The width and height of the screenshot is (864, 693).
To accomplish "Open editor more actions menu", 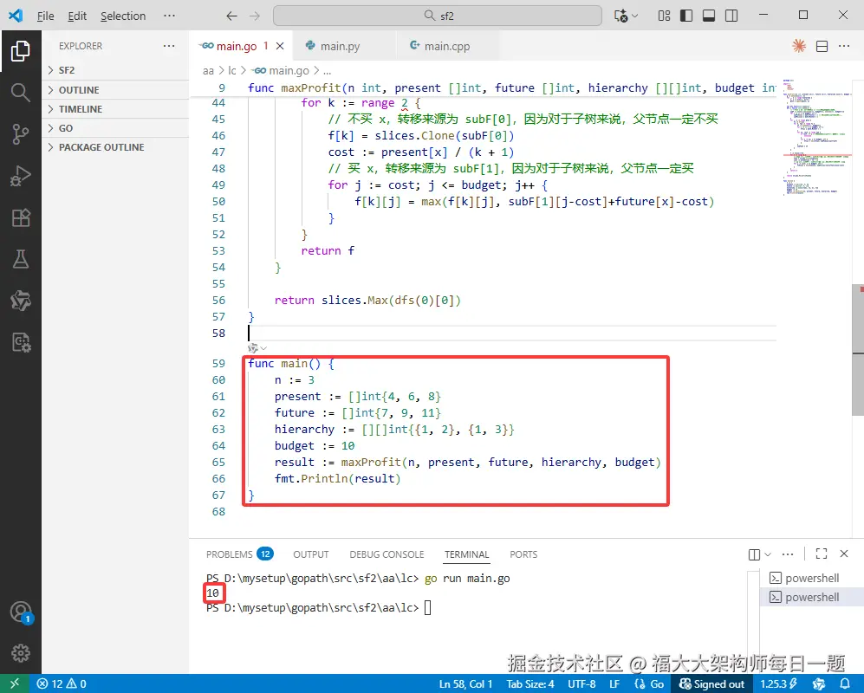I will coord(844,46).
